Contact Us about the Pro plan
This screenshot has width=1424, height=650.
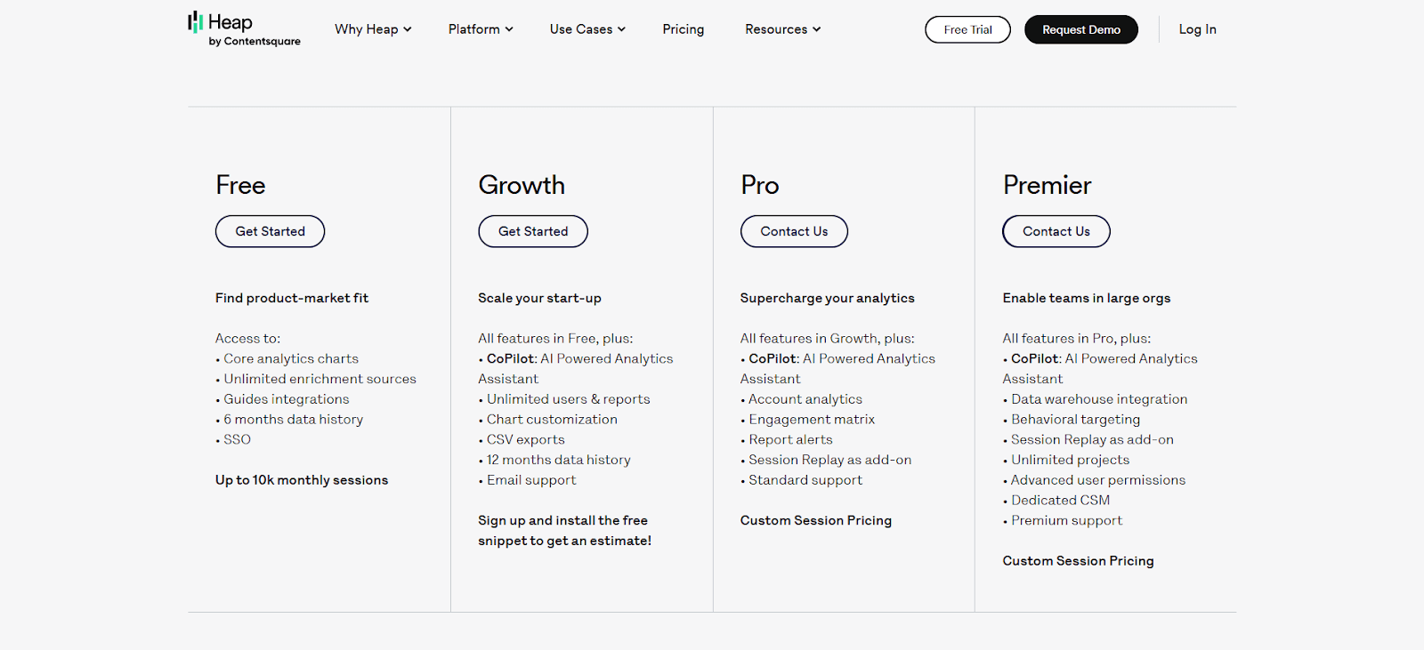point(794,231)
